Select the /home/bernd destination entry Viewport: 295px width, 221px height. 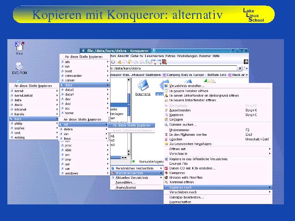pos(137,187)
